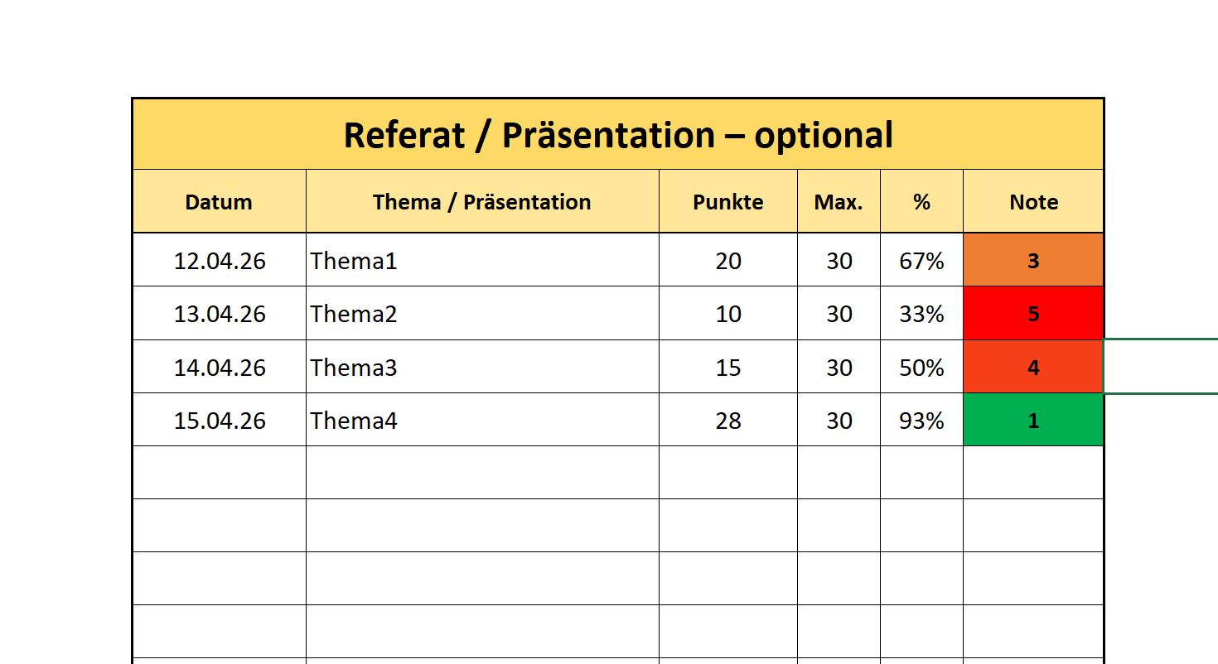Image resolution: width=1218 pixels, height=664 pixels.
Task: Select the green grade cell showing 1
Action: (1033, 420)
